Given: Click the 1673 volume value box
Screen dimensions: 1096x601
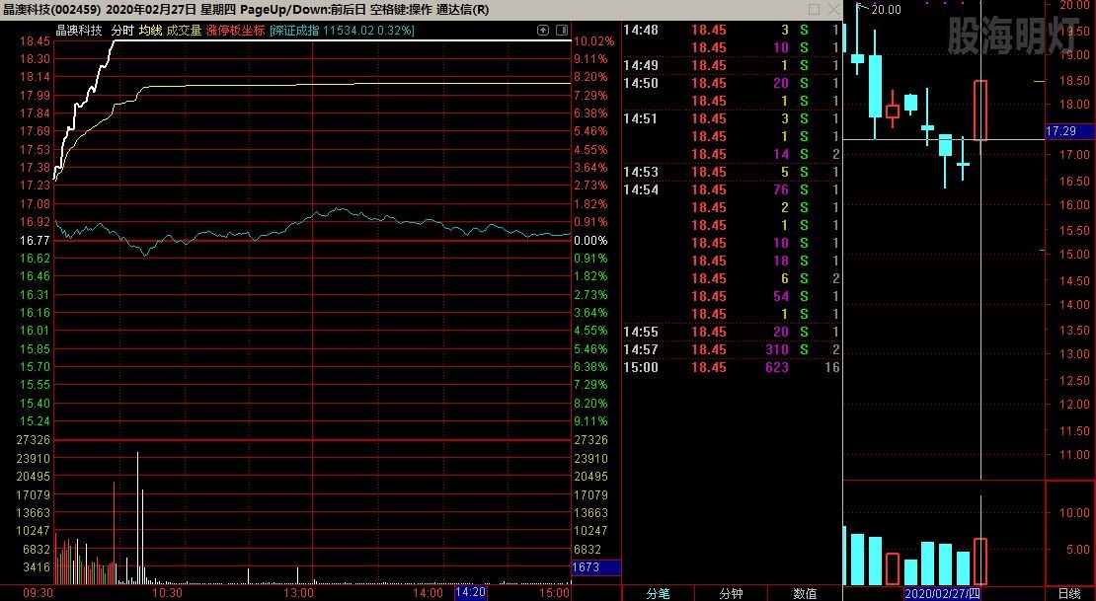Looking at the screenshot, I should point(596,567).
